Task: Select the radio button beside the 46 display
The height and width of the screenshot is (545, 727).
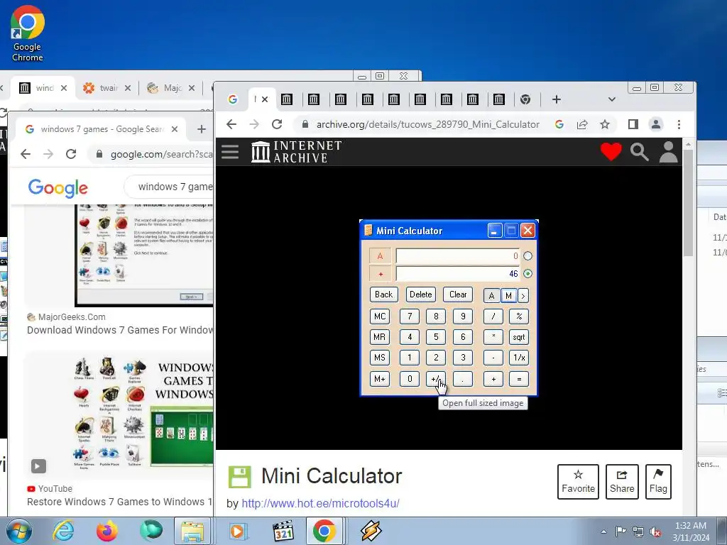Action: point(528,273)
